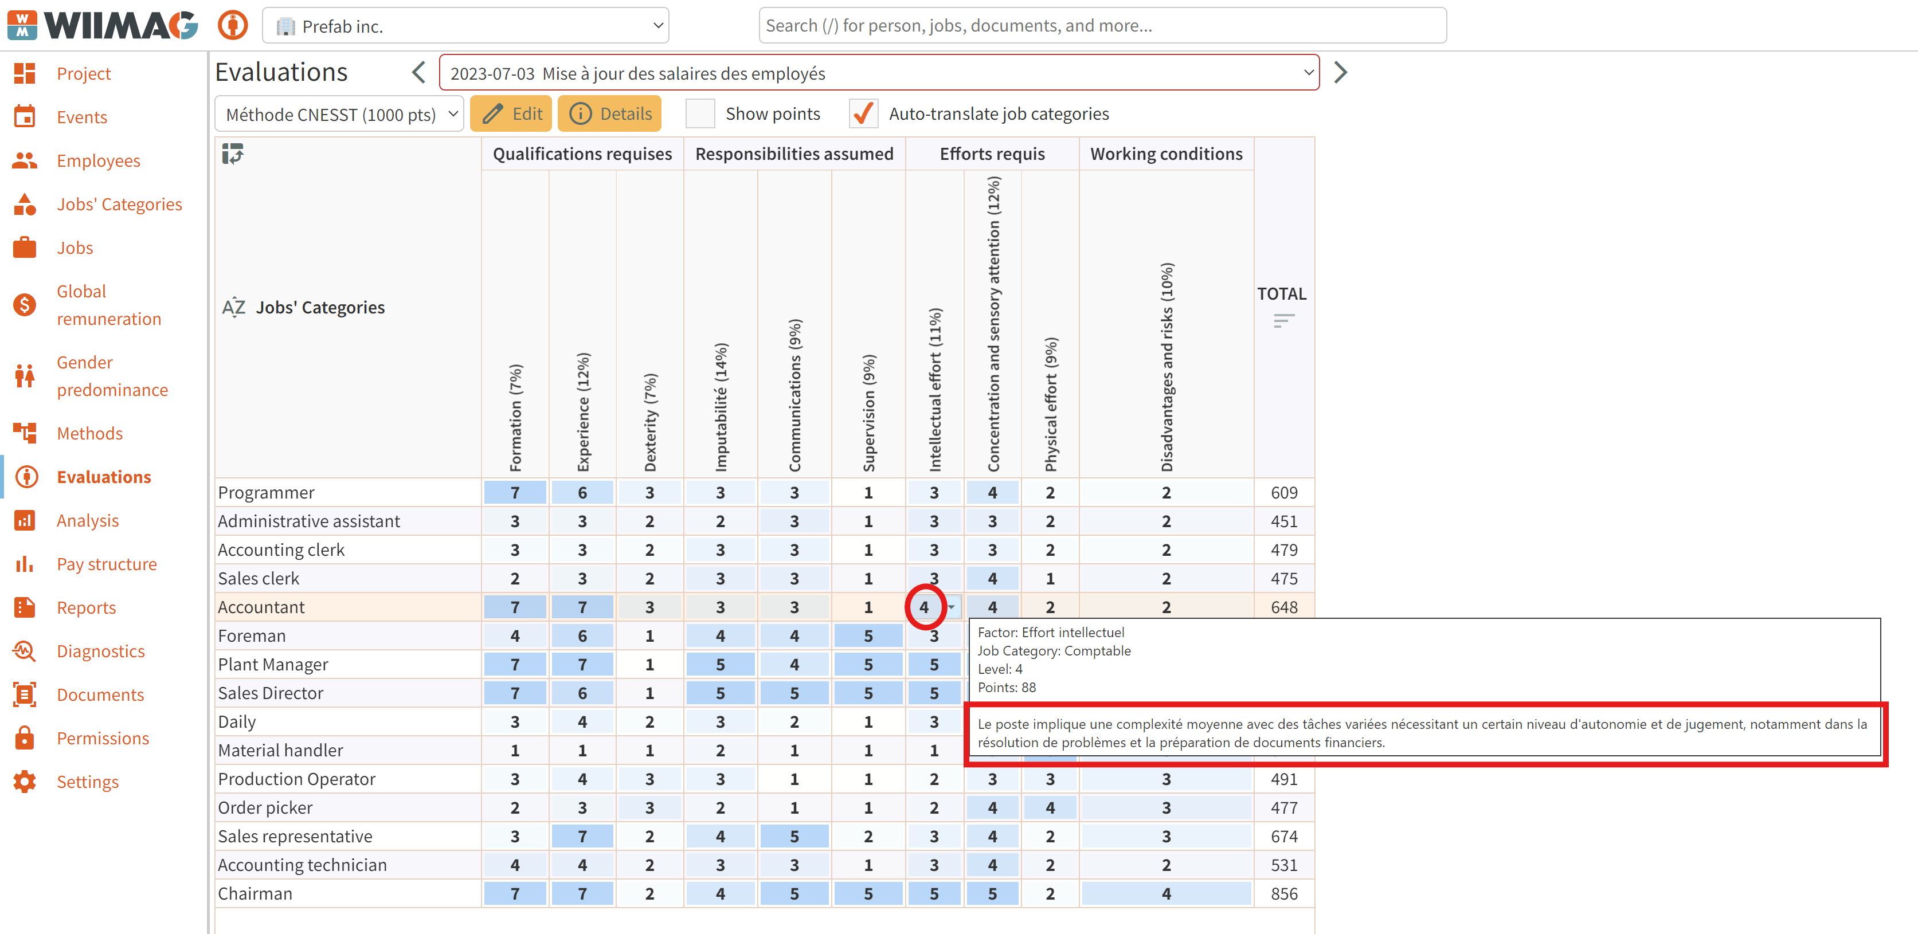Select the Evaluations menu item
Image resolution: width=1918 pixels, height=934 pixels.
click(104, 476)
